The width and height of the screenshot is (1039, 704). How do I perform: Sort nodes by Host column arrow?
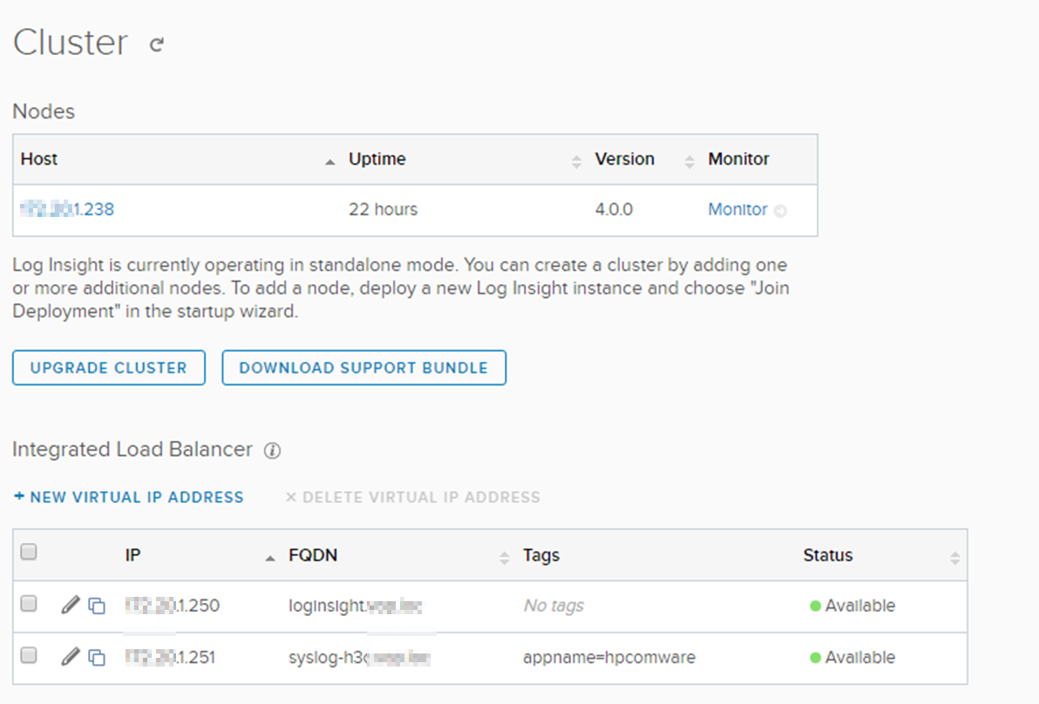pos(329,161)
